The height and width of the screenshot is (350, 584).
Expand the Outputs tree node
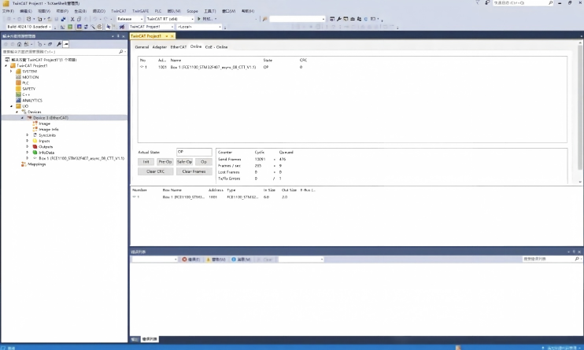point(28,147)
